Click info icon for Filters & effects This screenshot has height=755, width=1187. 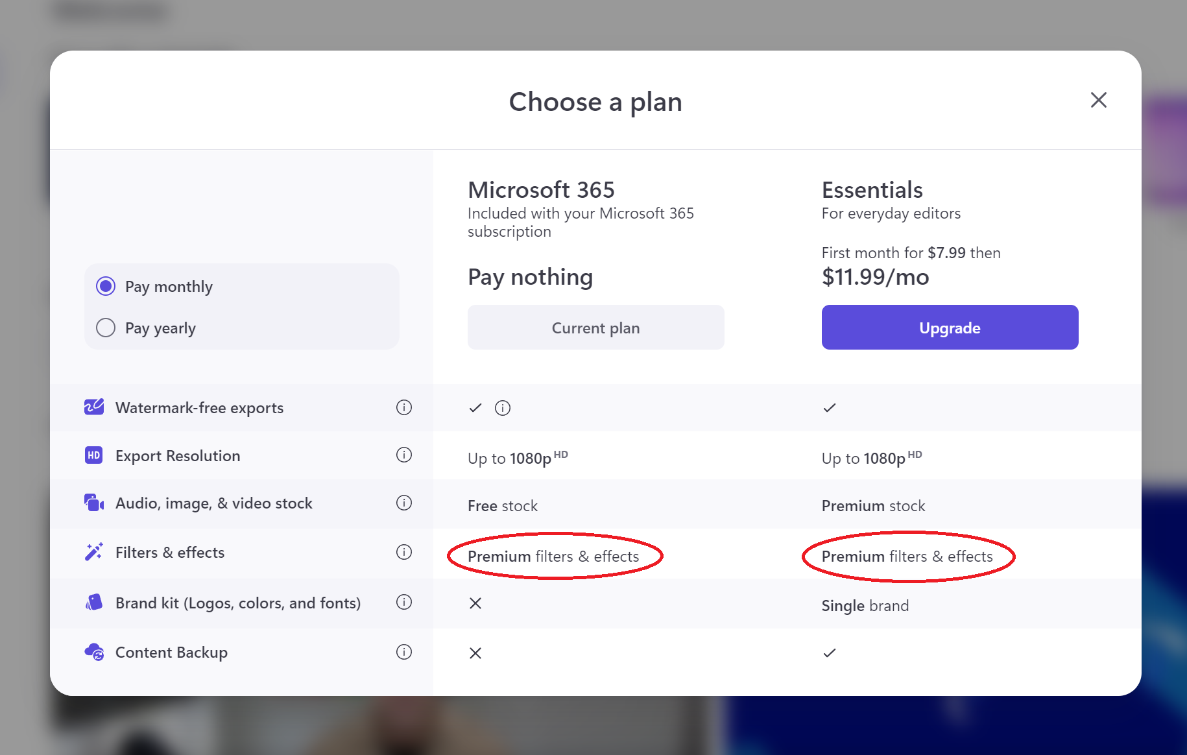[x=403, y=552]
